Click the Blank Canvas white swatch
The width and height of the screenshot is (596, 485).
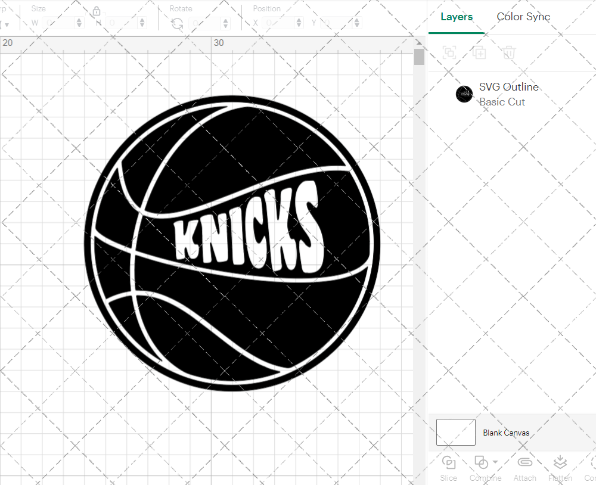456,432
